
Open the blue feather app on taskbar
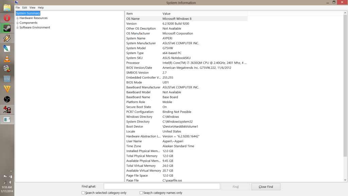pyautogui.click(x=7, y=48)
